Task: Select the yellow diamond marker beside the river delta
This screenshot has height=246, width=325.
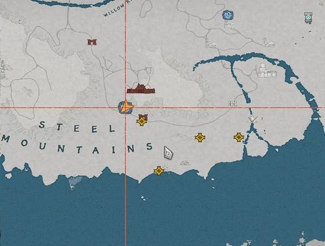Action: pos(239,137)
